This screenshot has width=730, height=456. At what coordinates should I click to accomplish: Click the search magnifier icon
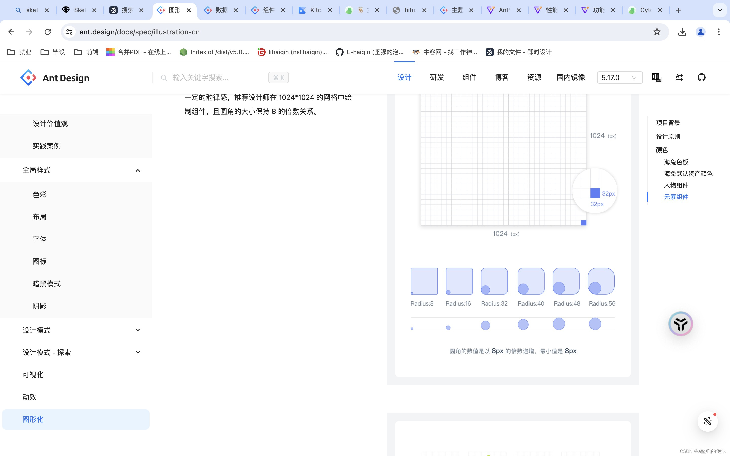pos(164,78)
